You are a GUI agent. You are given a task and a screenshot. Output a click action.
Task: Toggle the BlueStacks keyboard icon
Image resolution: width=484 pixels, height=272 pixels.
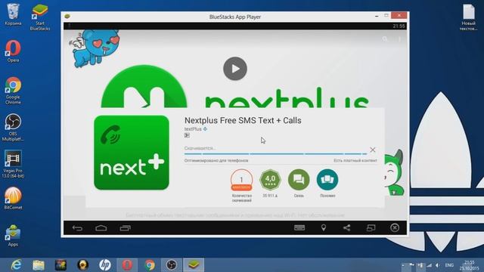tap(299, 227)
